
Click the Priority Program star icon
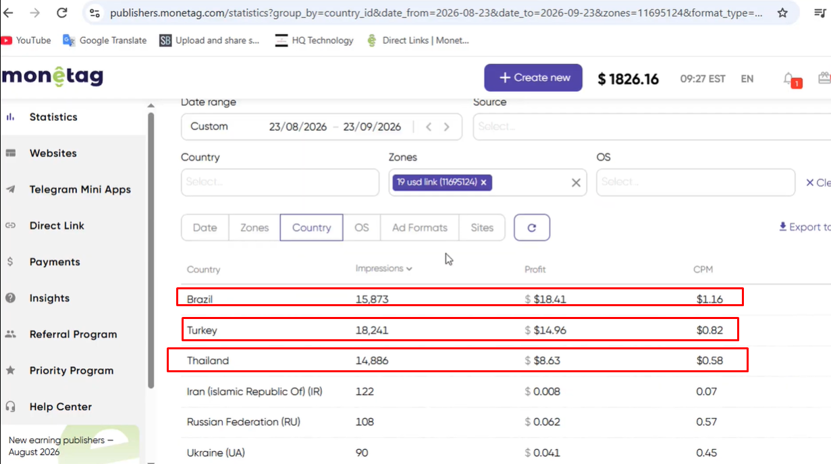tap(10, 370)
